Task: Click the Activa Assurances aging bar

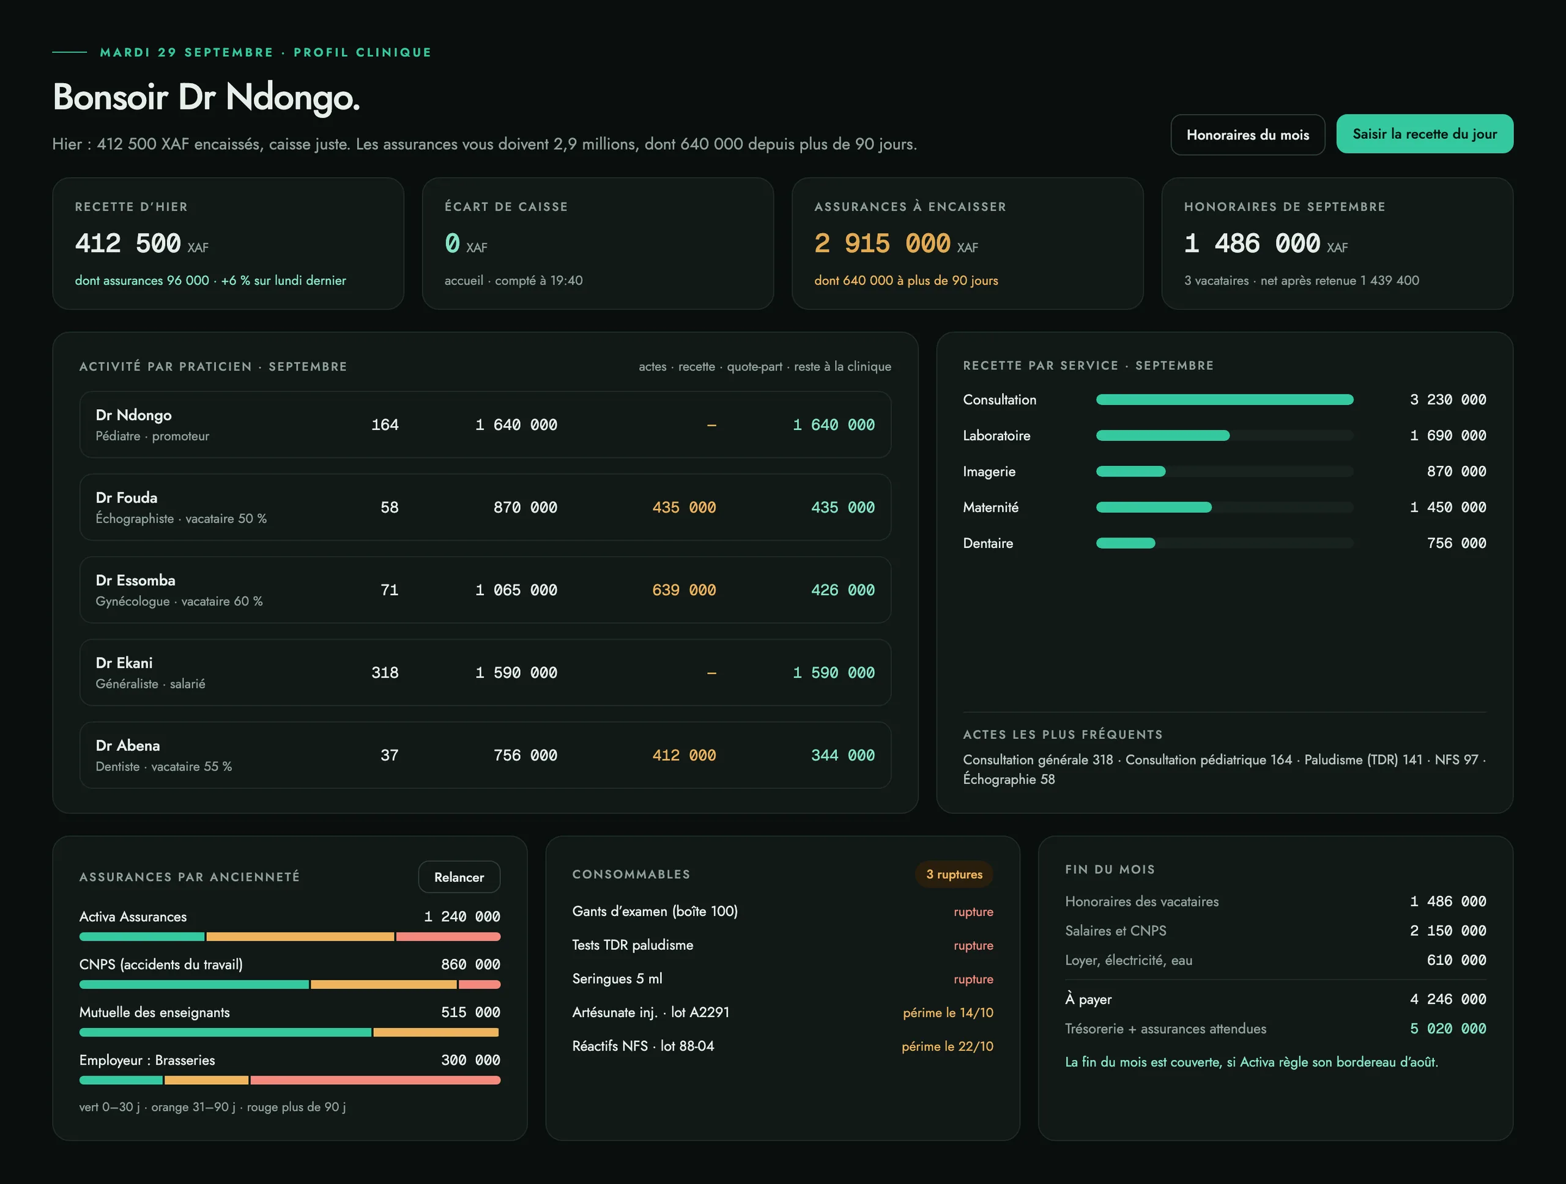Action: [289, 936]
